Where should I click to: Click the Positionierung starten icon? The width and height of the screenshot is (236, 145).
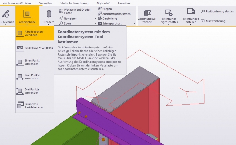coord(203,11)
